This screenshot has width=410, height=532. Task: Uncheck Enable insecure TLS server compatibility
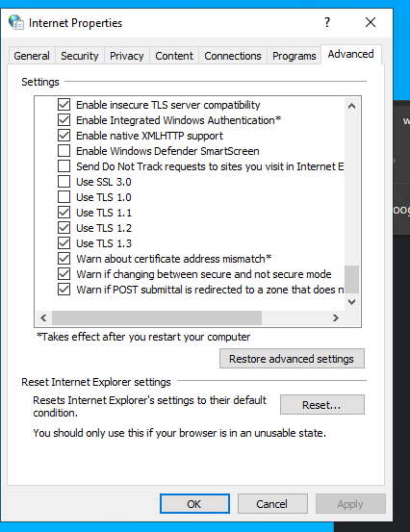(64, 105)
